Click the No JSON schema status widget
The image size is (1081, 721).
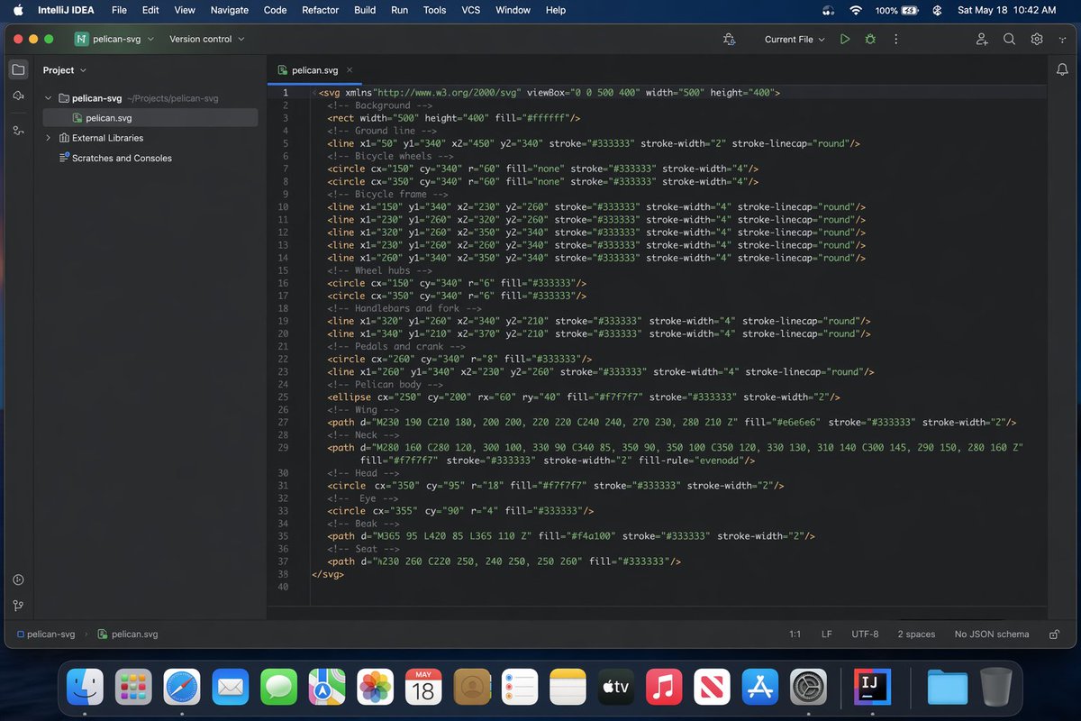(x=992, y=634)
